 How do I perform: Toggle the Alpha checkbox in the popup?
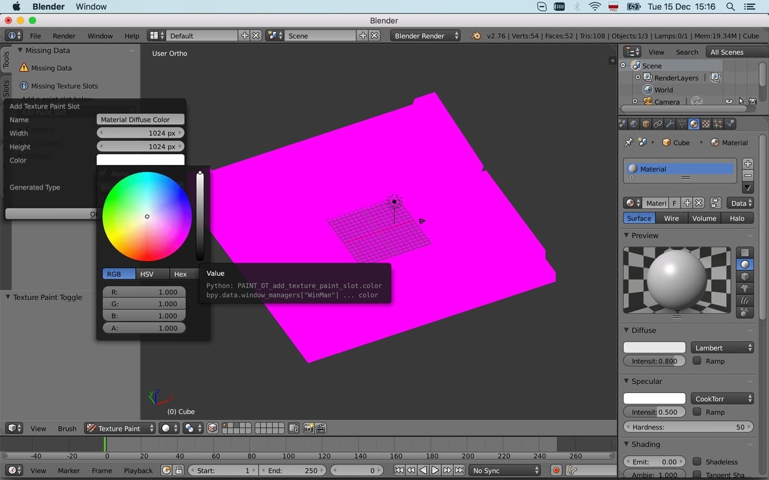[x=104, y=173]
